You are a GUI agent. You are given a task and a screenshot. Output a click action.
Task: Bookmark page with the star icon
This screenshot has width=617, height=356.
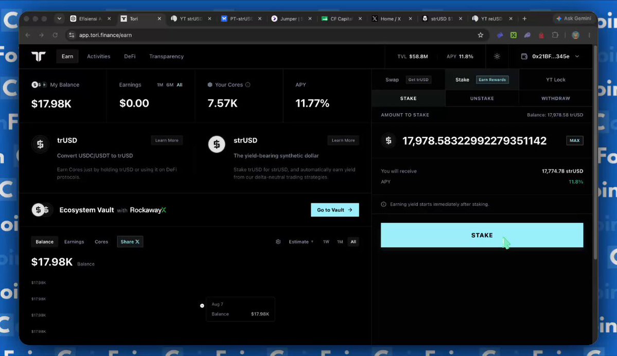coord(481,35)
